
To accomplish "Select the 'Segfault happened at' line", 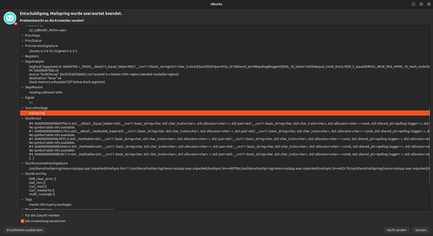I will (229, 67).
